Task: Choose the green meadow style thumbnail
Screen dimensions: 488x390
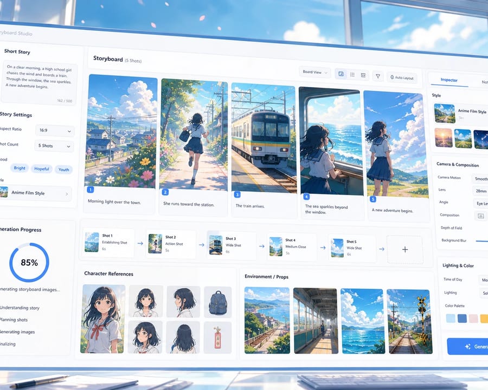Action: coord(463,139)
